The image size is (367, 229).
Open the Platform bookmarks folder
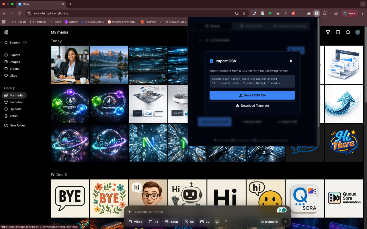point(38,22)
